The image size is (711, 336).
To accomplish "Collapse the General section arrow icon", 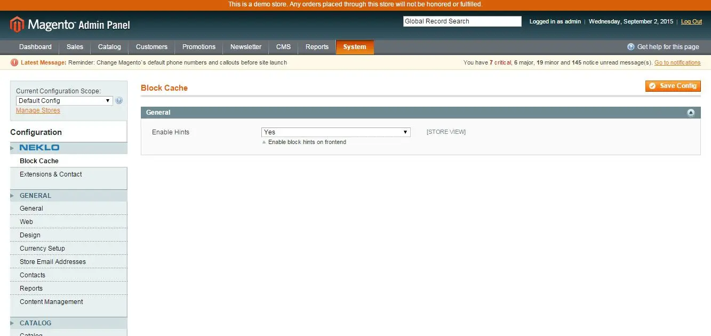I will tap(691, 113).
